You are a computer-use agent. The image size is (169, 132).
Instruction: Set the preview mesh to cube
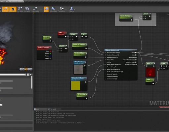click(x=29, y=69)
